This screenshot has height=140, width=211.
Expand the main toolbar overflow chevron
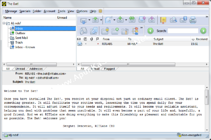[207, 17]
